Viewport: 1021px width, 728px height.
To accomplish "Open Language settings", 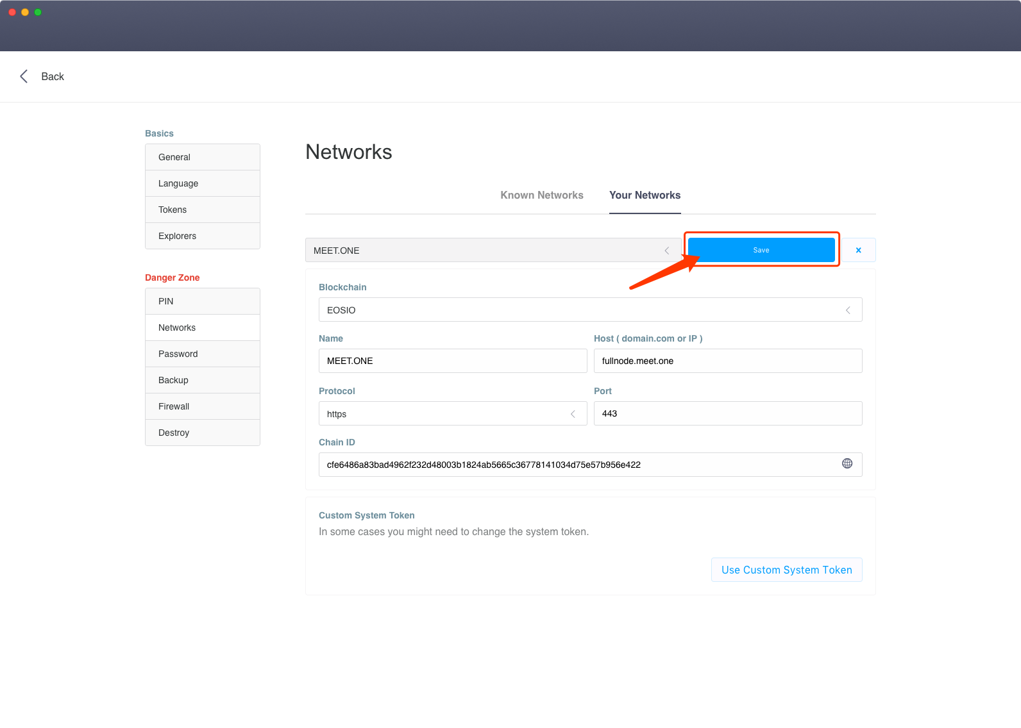I will [203, 183].
